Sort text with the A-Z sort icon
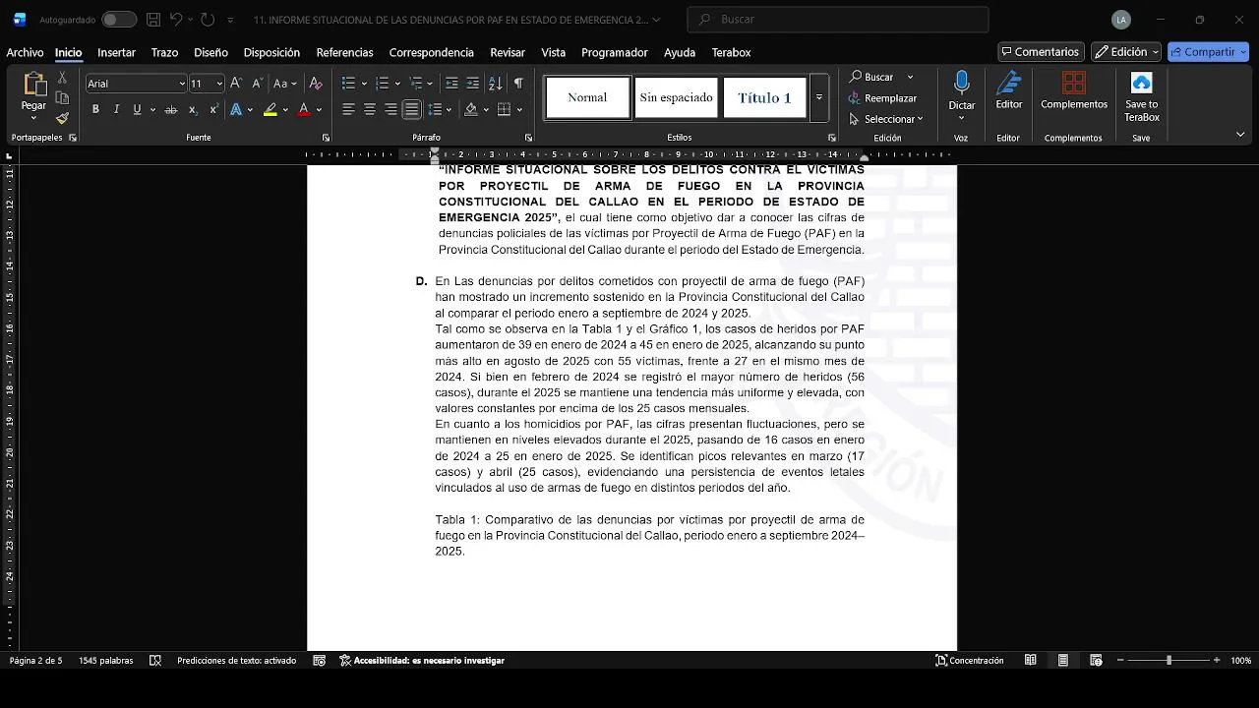 pyautogui.click(x=495, y=84)
